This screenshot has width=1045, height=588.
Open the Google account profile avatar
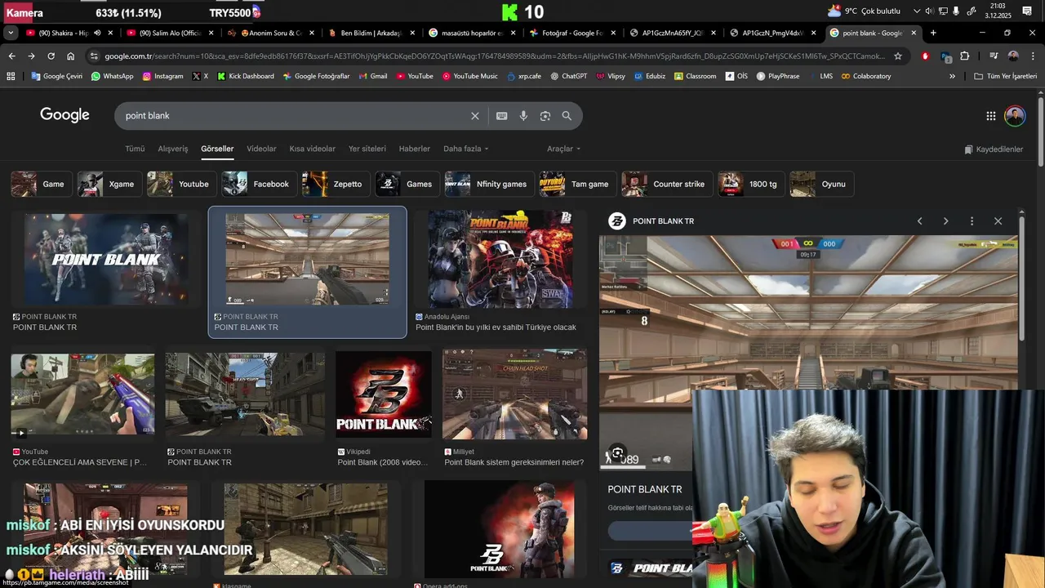pyautogui.click(x=1015, y=116)
